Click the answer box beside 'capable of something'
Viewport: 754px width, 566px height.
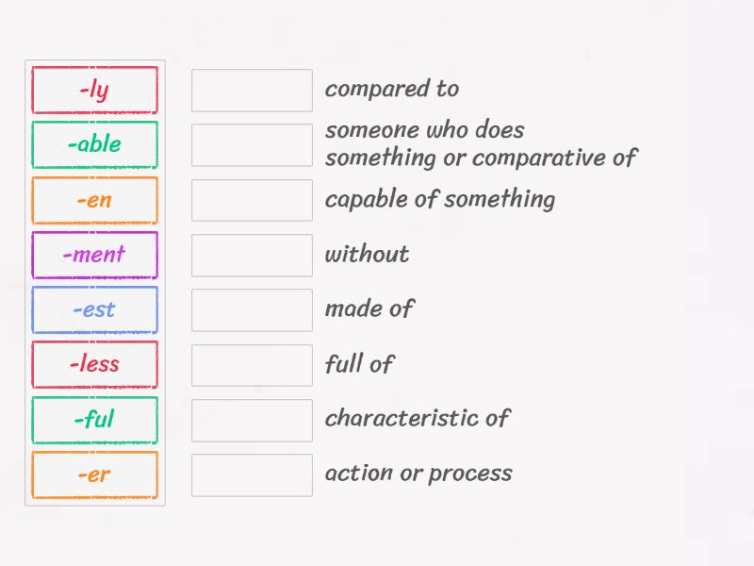coord(251,199)
